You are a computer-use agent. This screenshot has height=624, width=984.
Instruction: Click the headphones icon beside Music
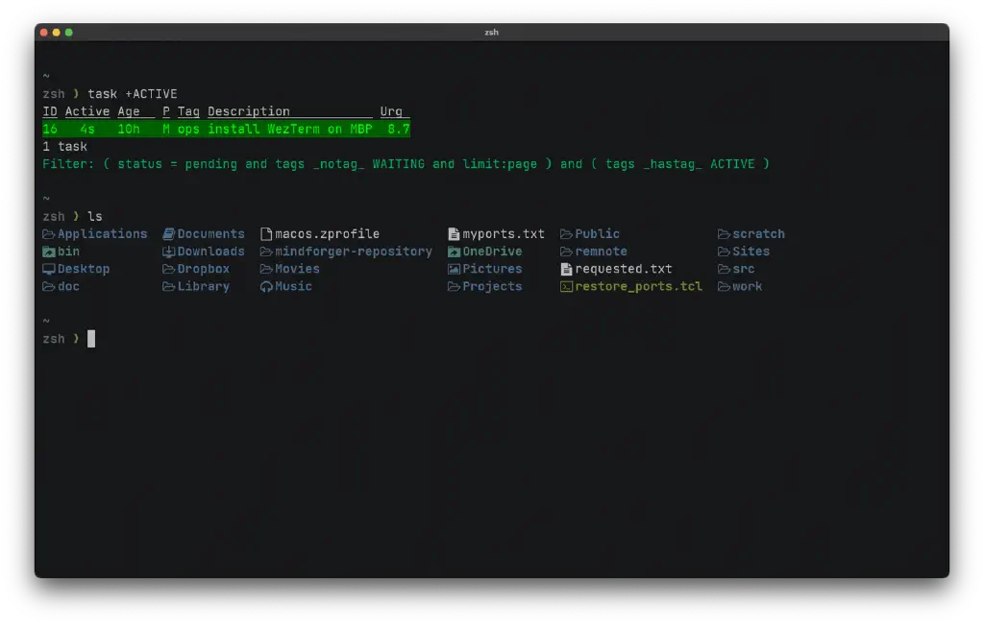(266, 287)
